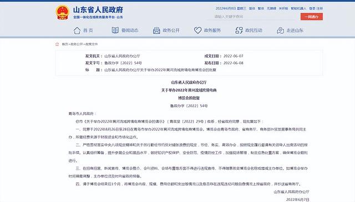Switch to 繁体 traditional Chinese

coord(261,8)
